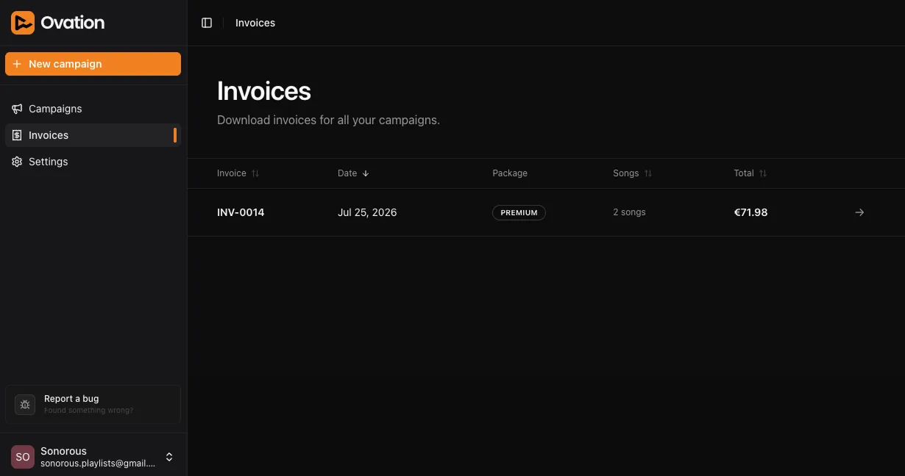Open Campaigns in the sidebar
Image resolution: width=905 pixels, height=476 pixels.
pyautogui.click(x=93, y=109)
